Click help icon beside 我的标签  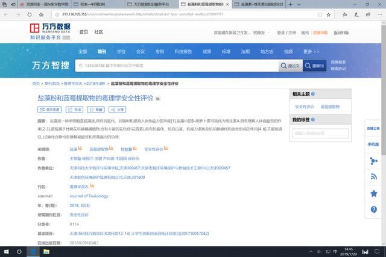[x=313, y=120]
